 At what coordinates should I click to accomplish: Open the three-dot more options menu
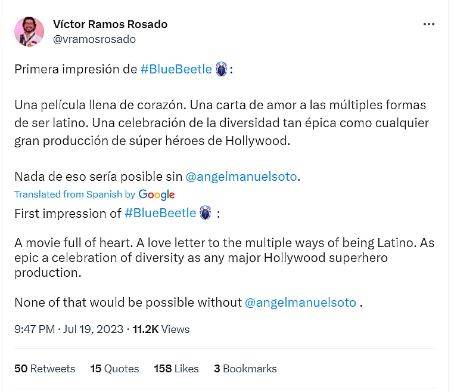click(x=428, y=24)
